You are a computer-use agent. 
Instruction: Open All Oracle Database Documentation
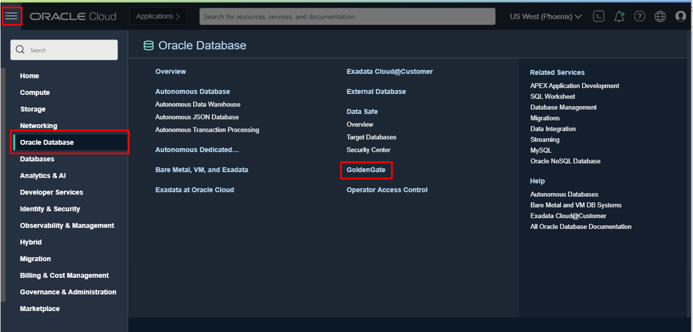[x=581, y=226]
